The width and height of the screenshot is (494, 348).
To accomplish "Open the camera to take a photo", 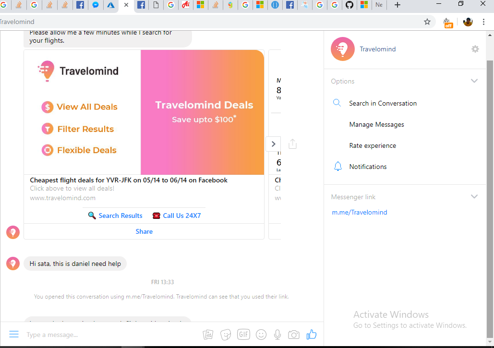I will tap(294, 335).
